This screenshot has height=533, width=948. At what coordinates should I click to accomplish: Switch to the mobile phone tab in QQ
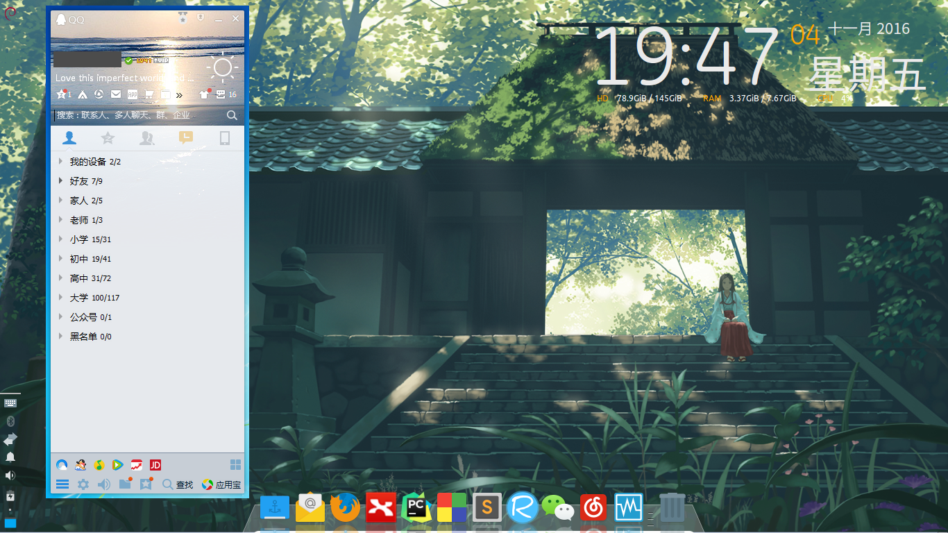(x=225, y=138)
